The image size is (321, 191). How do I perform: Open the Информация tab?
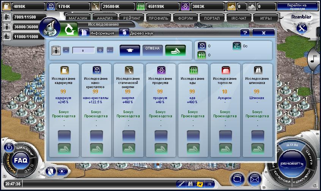click(x=97, y=33)
